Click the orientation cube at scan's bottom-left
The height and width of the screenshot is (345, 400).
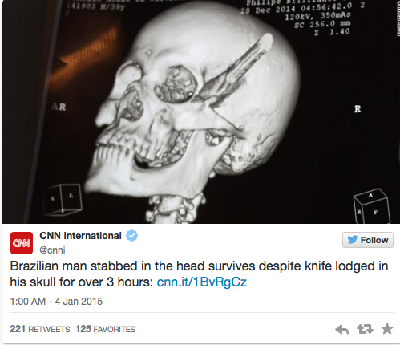pyautogui.click(x=62, y=200)
